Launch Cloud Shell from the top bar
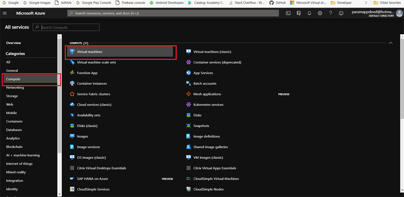 pos(288,13)
